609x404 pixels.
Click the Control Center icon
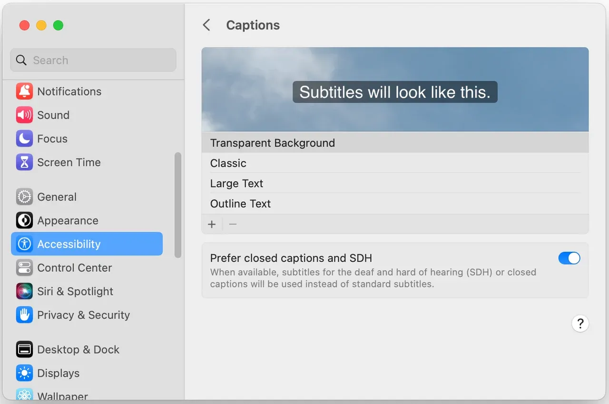tap(24, 268)
